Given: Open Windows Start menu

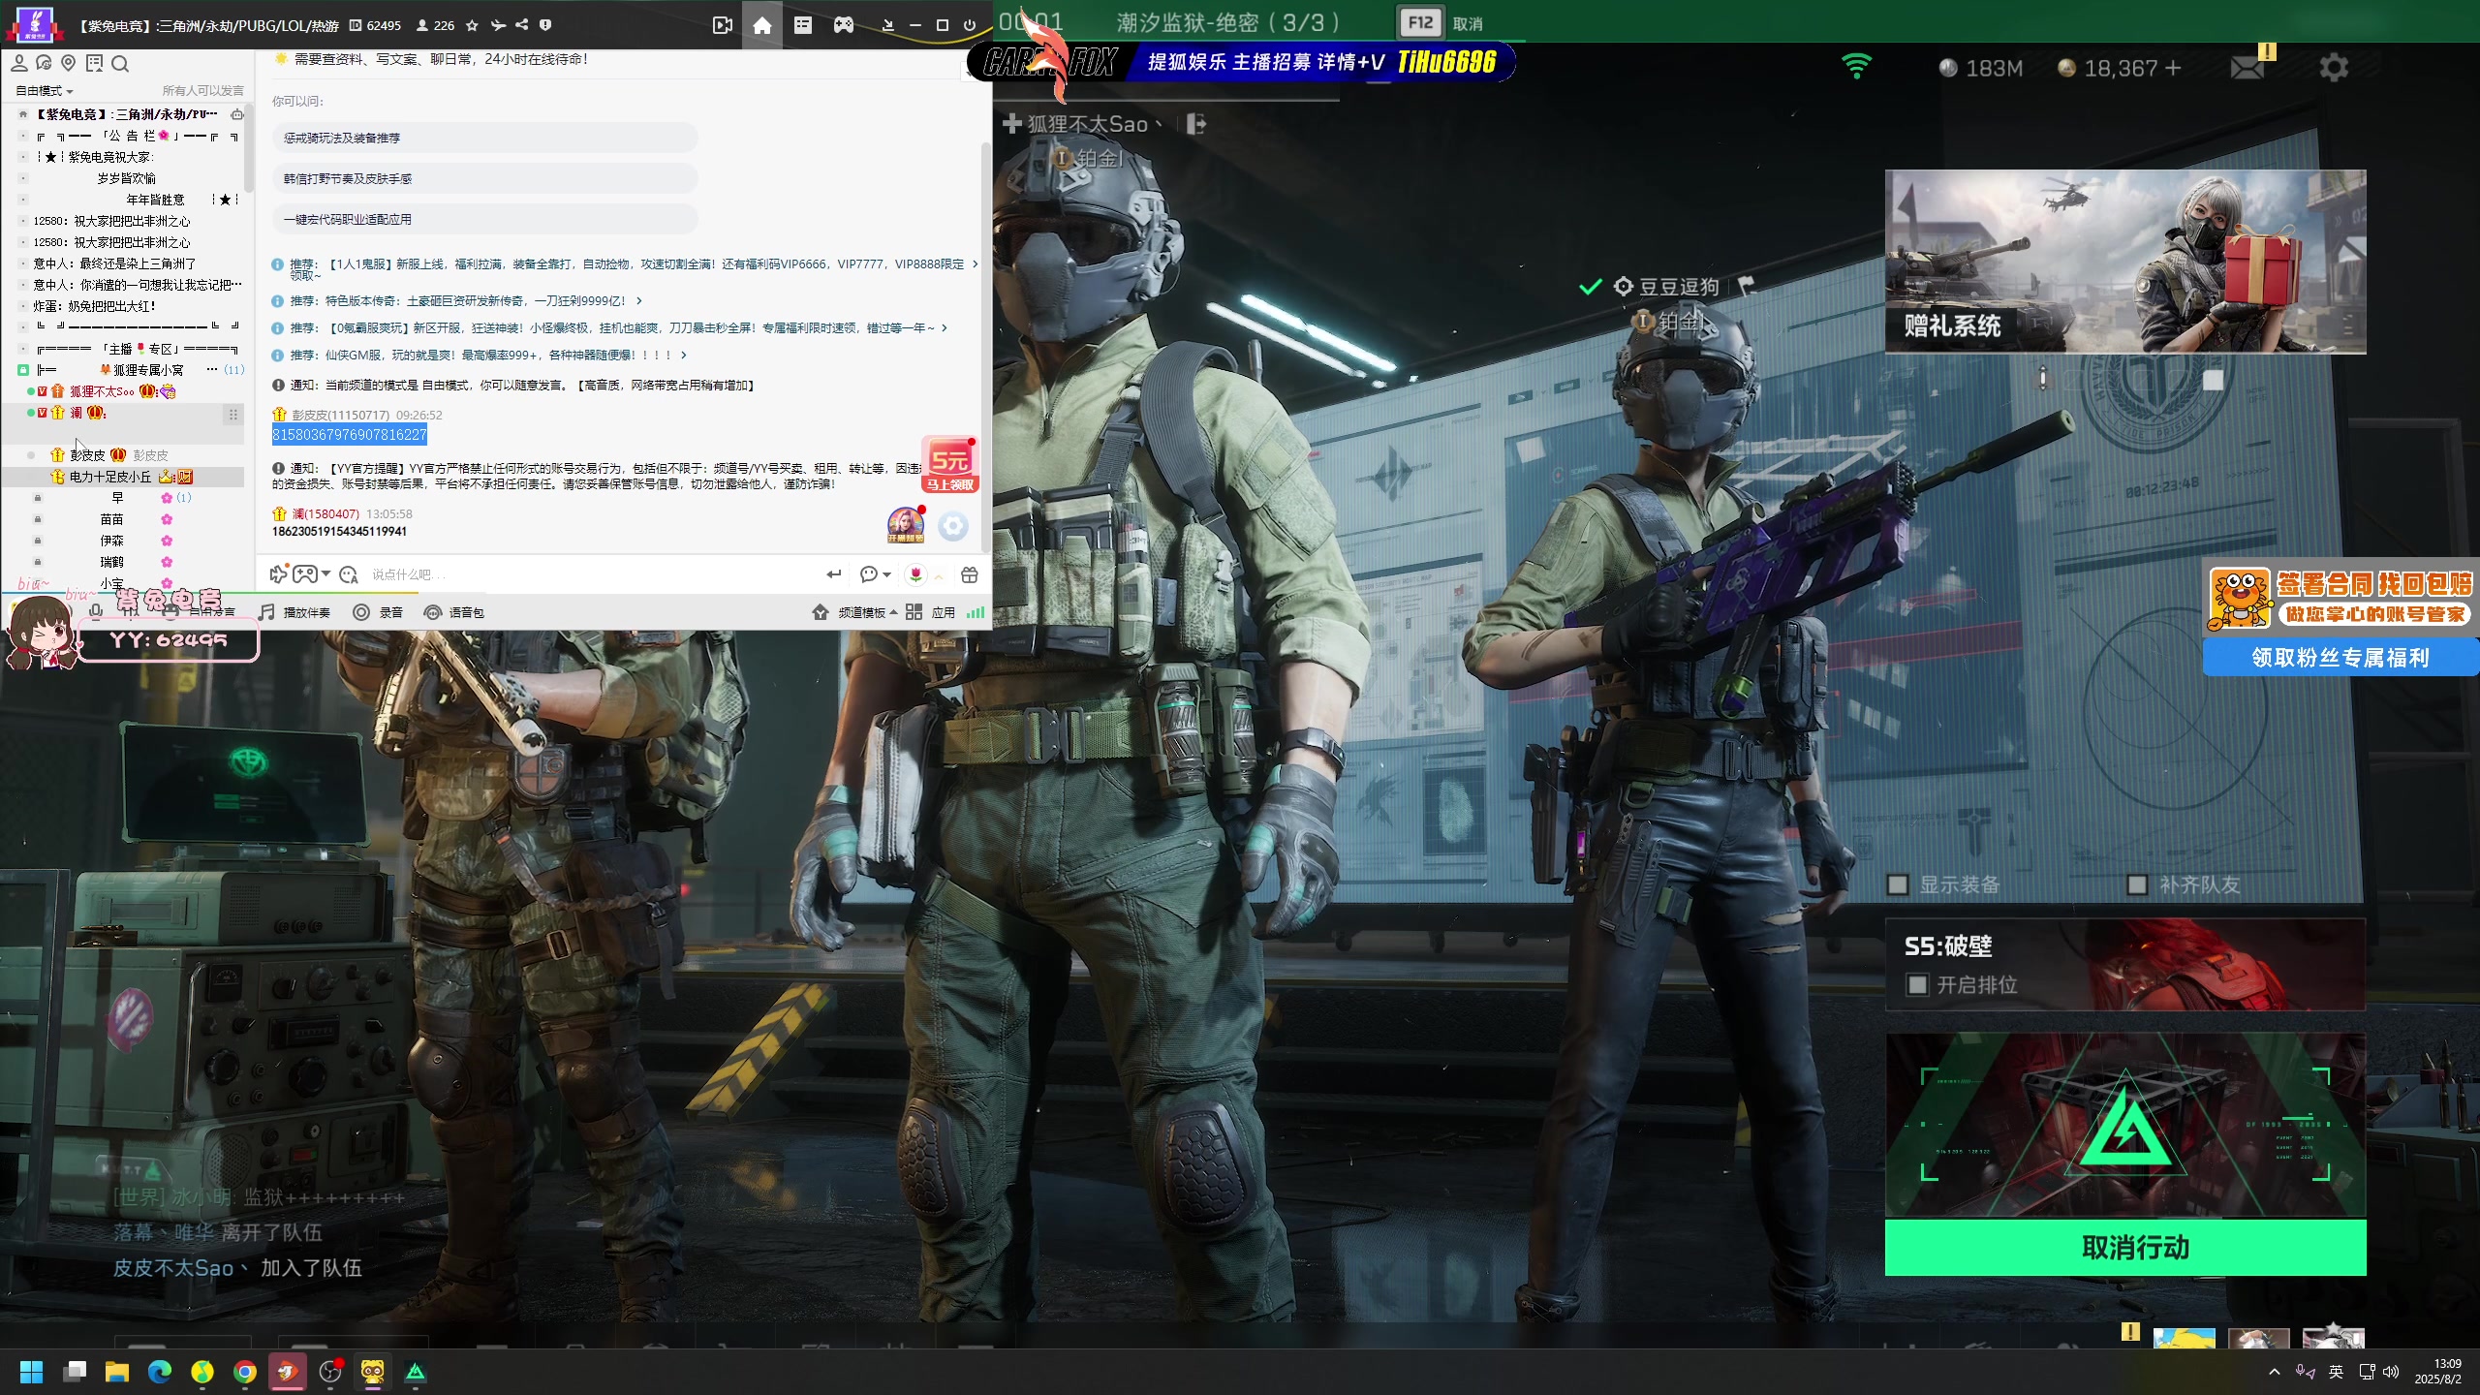Looking at the screenshot, I should 32,1372.
